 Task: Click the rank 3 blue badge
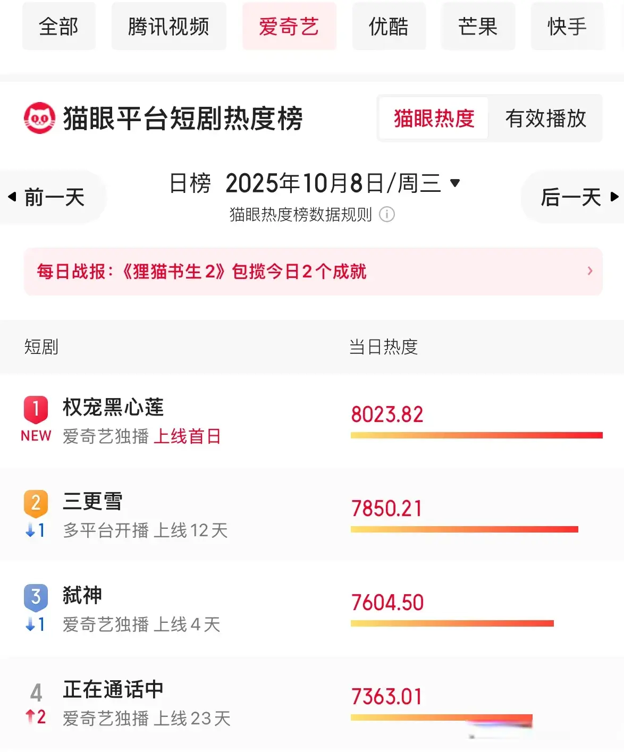click(x=36, y=597)
